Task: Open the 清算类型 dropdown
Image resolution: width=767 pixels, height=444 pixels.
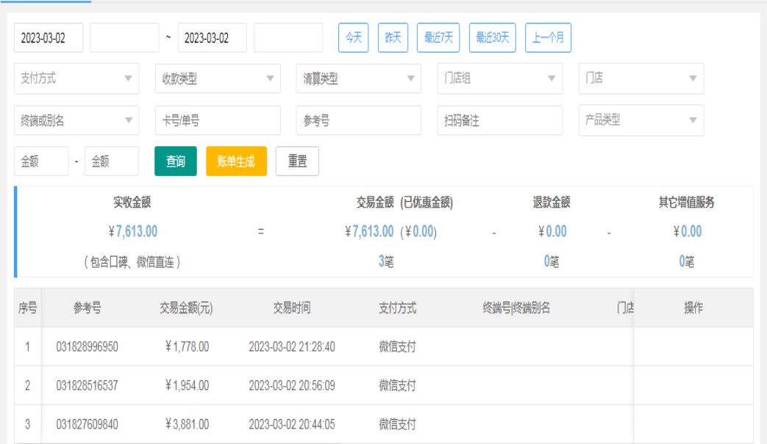Action: click(x=359, y=79)
